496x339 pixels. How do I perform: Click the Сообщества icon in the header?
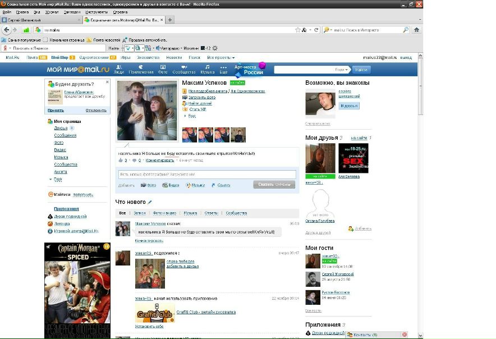(x=183, y=69)
